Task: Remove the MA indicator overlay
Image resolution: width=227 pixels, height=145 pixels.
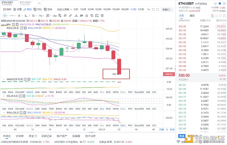Action: (17, 24)
